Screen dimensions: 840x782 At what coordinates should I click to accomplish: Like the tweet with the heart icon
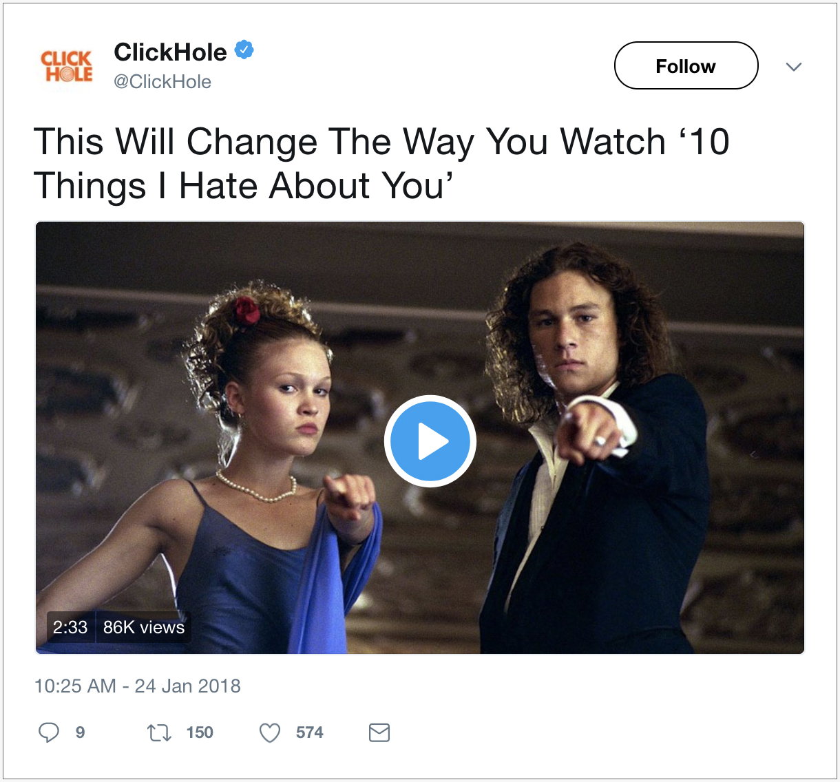coord(270,733)
